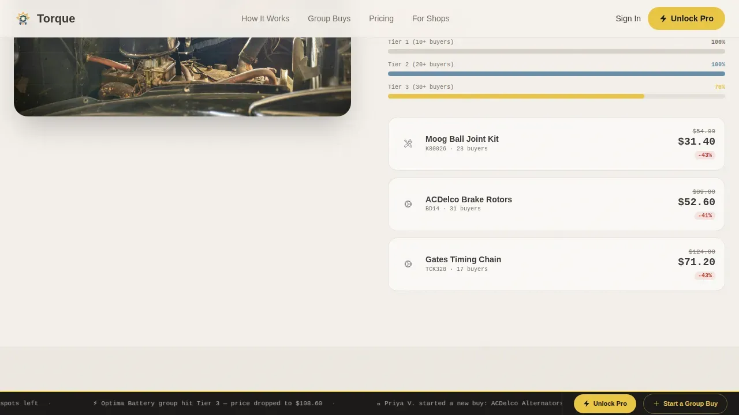Screen dimensions: 739x415
Task: Click the Tier 2 blue progress bar
Action: tap(557, 74)
